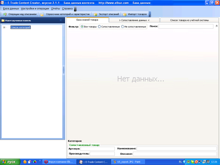Click the language indicator in the tray

coord(180,162)
